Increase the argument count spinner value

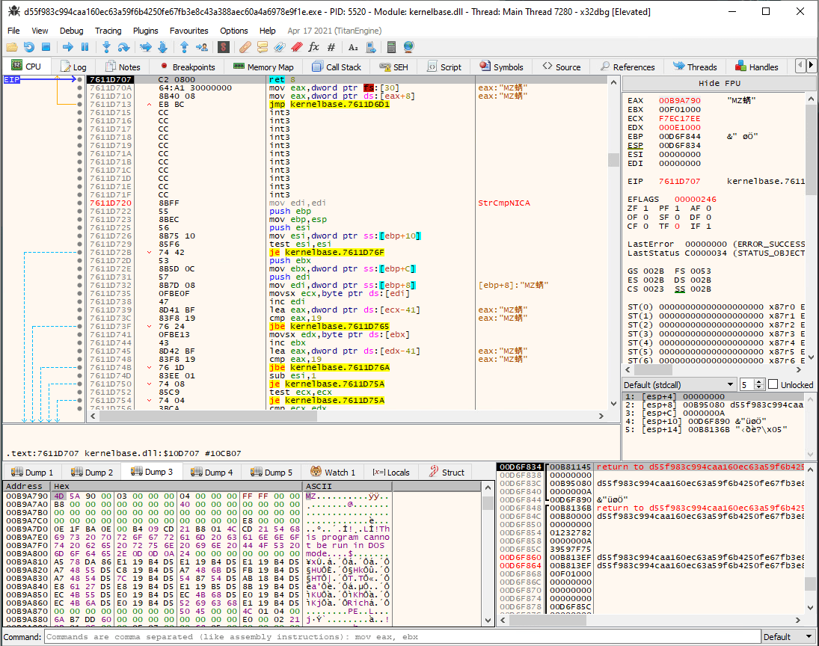click(x=760, y=381)
